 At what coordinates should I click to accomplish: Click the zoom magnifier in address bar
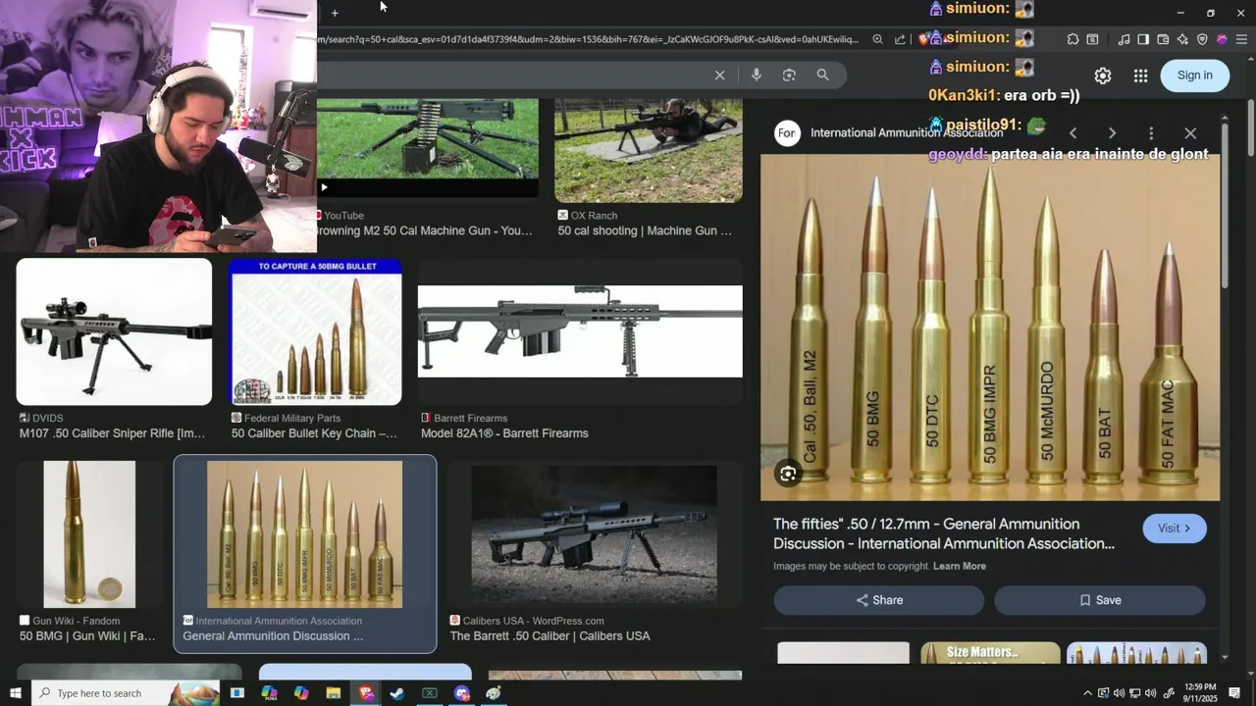(x=877, y=39)
